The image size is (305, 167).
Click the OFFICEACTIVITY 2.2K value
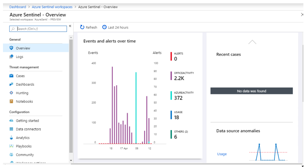[179, 78]
